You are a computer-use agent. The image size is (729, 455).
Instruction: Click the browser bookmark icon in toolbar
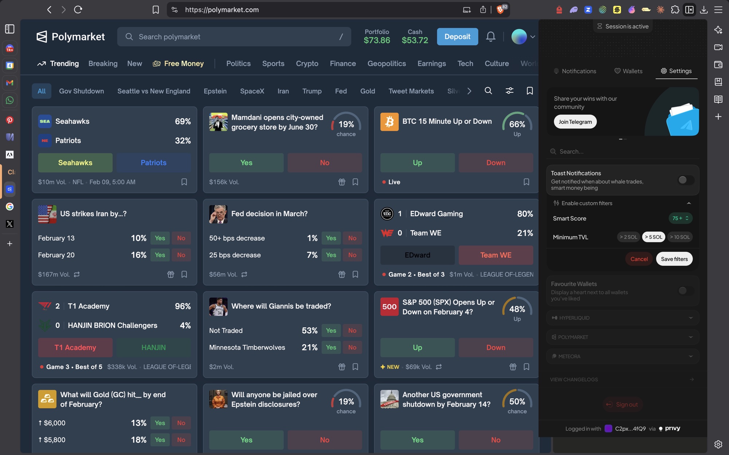[x=156, y=9]
